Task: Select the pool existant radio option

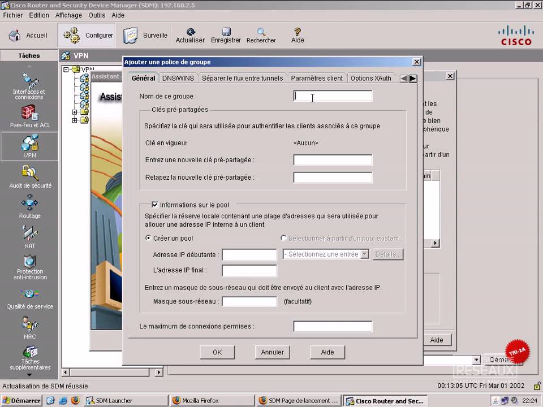Action: click(x=283, y=238)
